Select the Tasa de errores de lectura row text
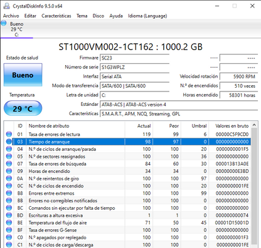Image resolution: width=261 pixels, height=248 pixels. 54,134
